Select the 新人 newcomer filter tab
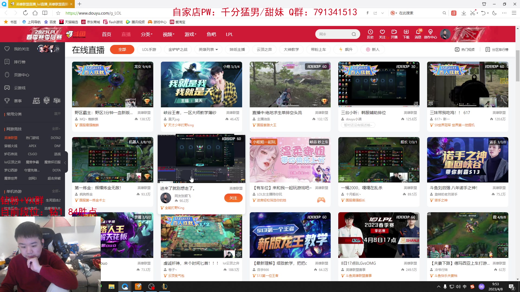This screenshot has width=520, height=292. (373, 49)
